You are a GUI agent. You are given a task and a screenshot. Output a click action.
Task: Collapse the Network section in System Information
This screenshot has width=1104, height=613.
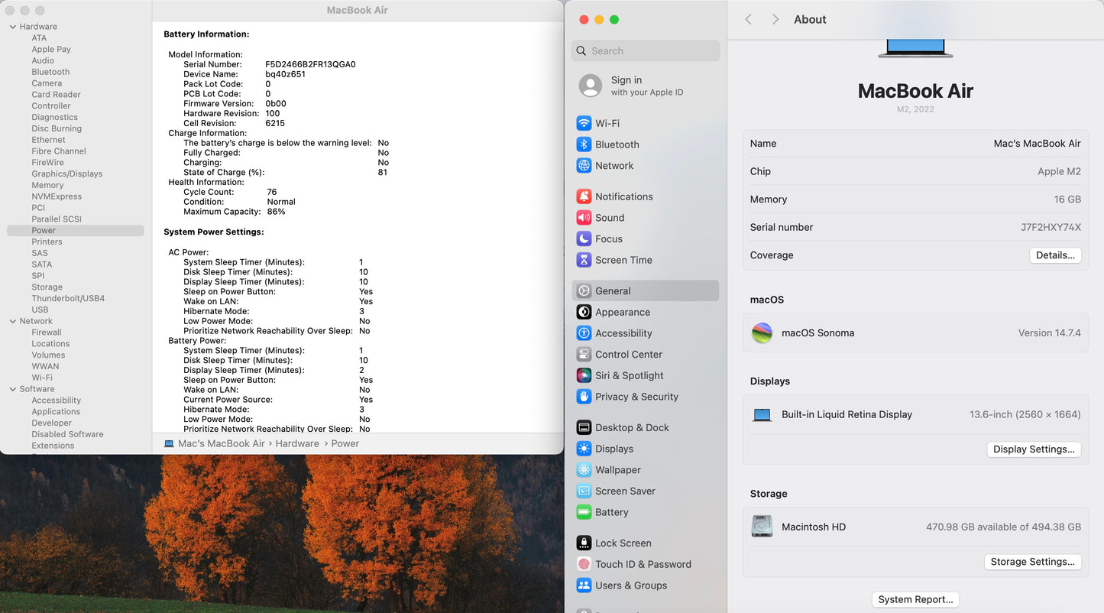13,321
